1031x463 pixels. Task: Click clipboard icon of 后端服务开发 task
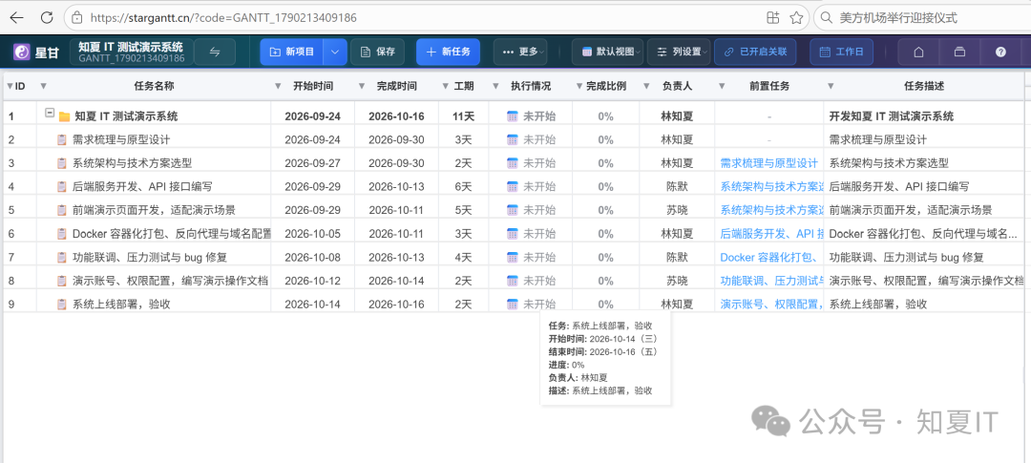click(x=62, y=187)
